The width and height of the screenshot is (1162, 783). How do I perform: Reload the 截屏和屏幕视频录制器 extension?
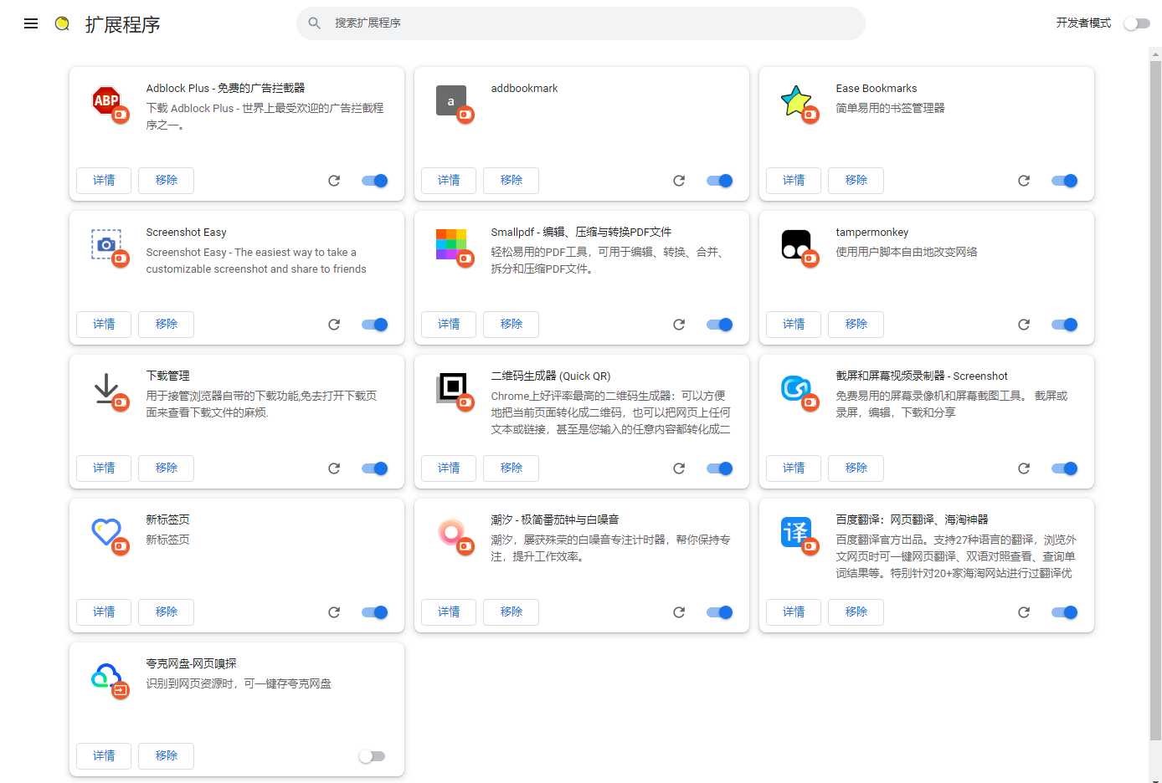1024,468
